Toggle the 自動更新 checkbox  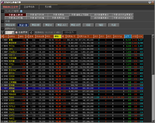click(17, 33)
